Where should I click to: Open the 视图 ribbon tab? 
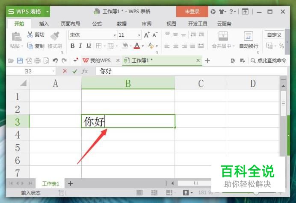[171, 24]
